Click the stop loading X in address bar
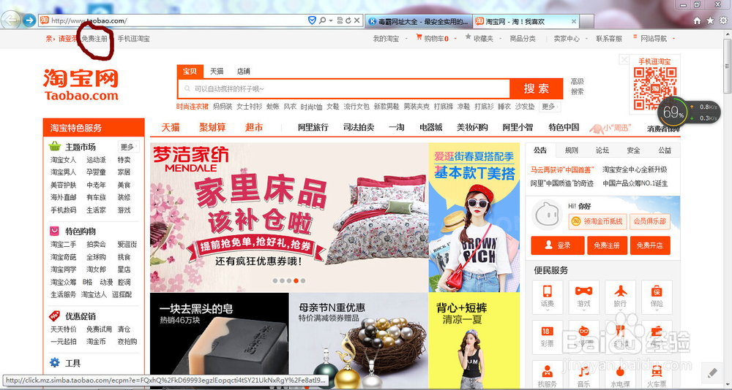This screenshot has height=390, width=732. (x=357, y=20)
